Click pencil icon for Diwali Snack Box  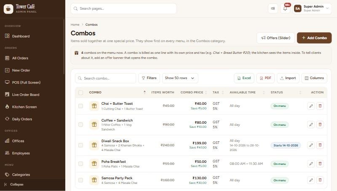pos(311,145)
